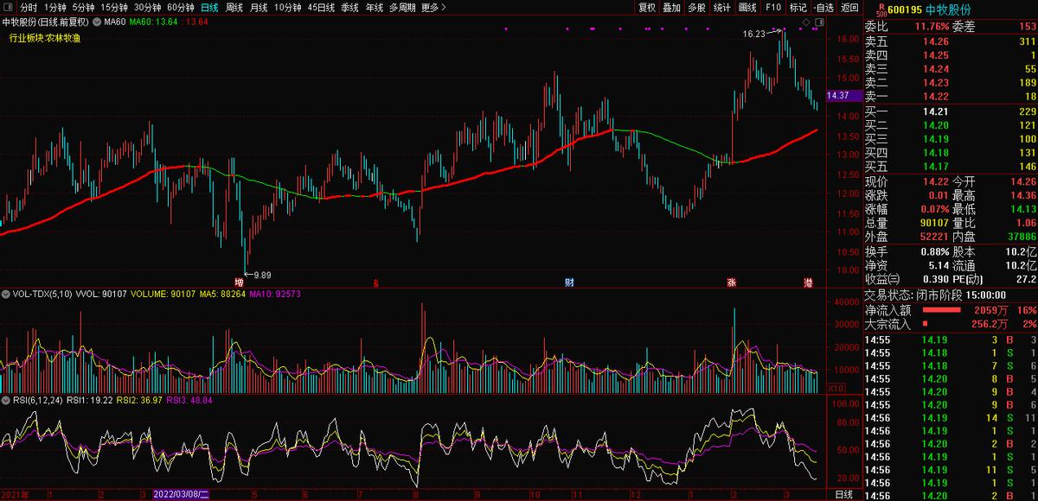Click the 2022/03/08 date marker on axis
The width and height of the screenshot is (1038, 501).
180,495
